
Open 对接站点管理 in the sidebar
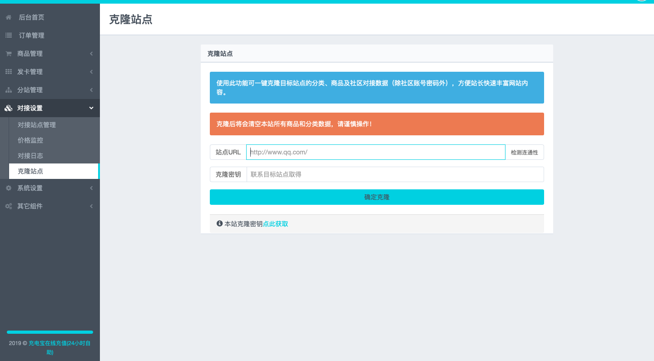(x=37, y=125)
